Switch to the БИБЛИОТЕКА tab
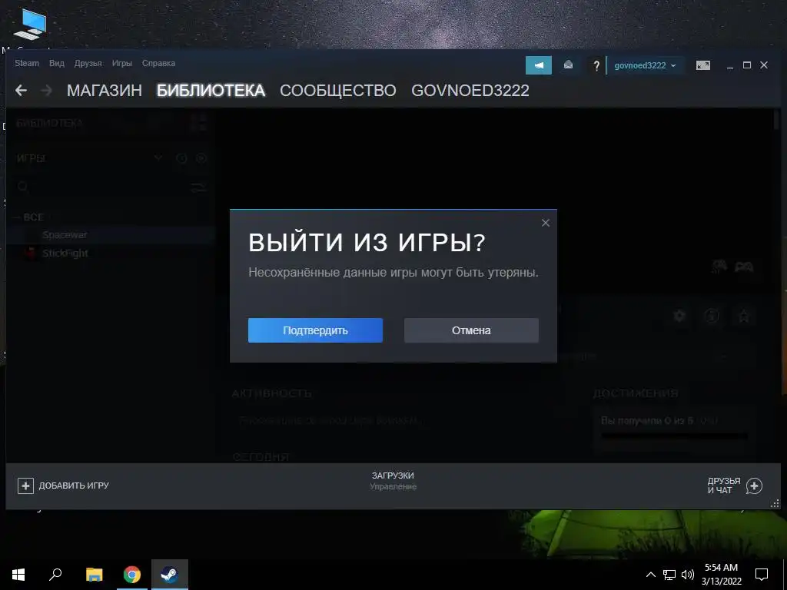787x590 pixels. click(211, 91)
